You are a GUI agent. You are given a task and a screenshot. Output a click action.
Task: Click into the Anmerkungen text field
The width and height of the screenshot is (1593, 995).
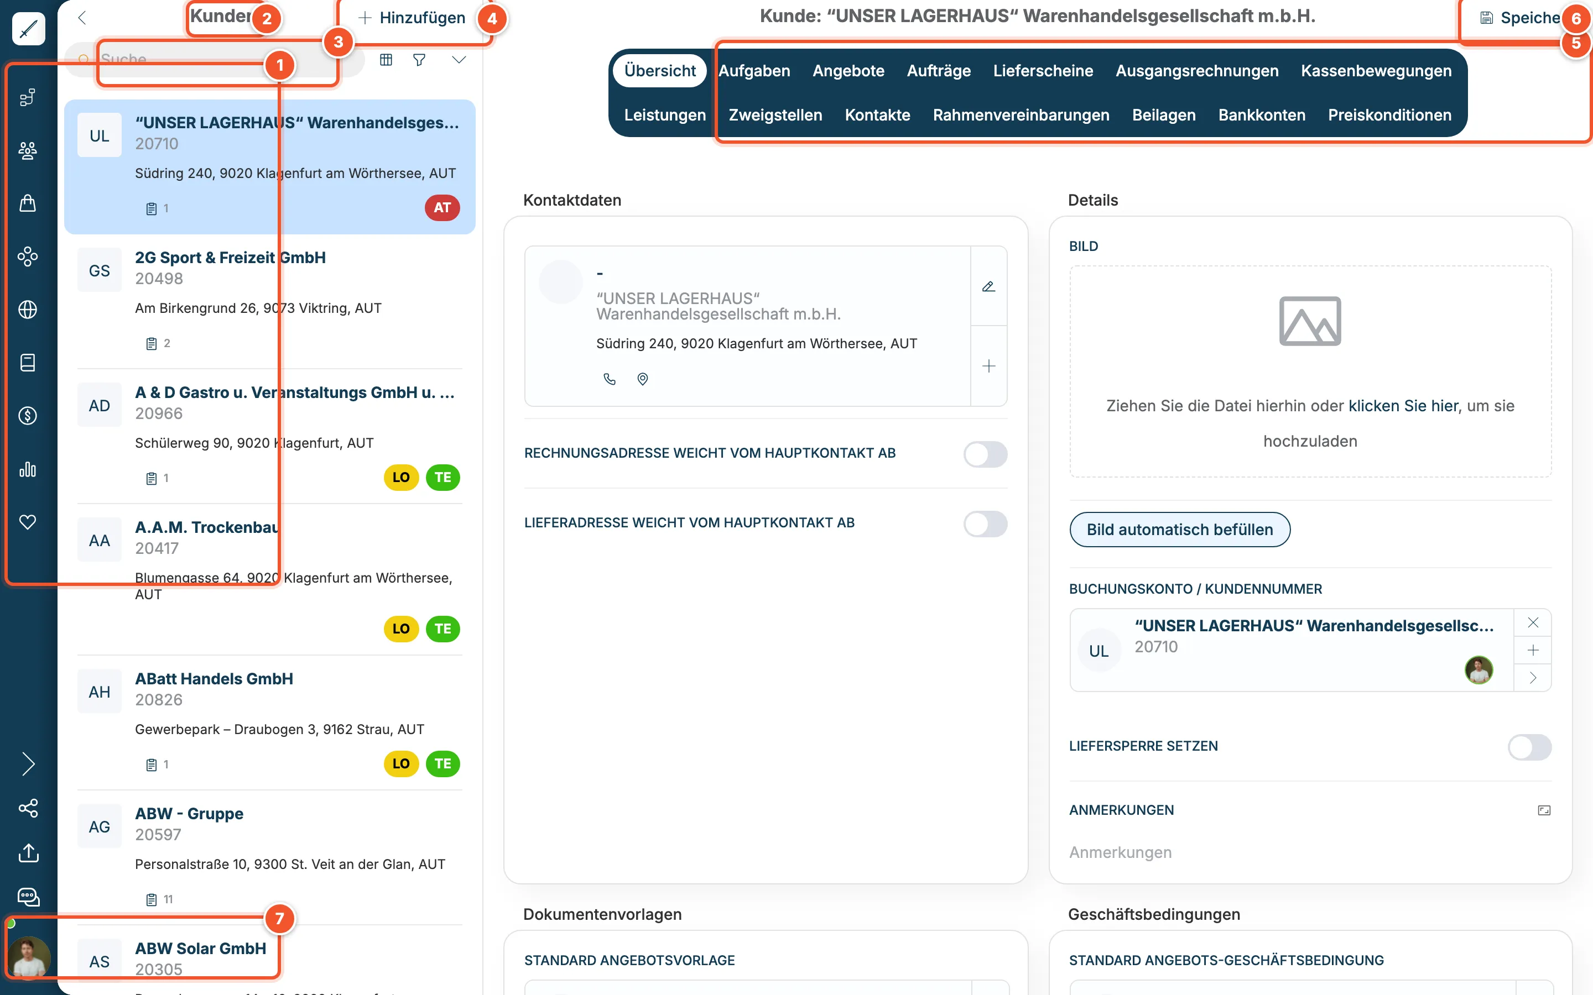pyautogui.click(x=1310, y=853)
